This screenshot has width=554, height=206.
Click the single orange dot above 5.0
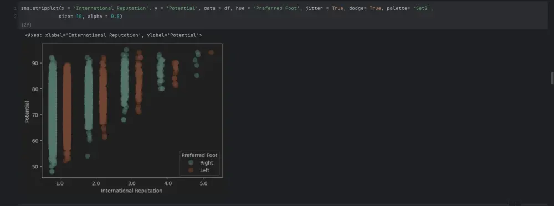(x=211, y=52)
